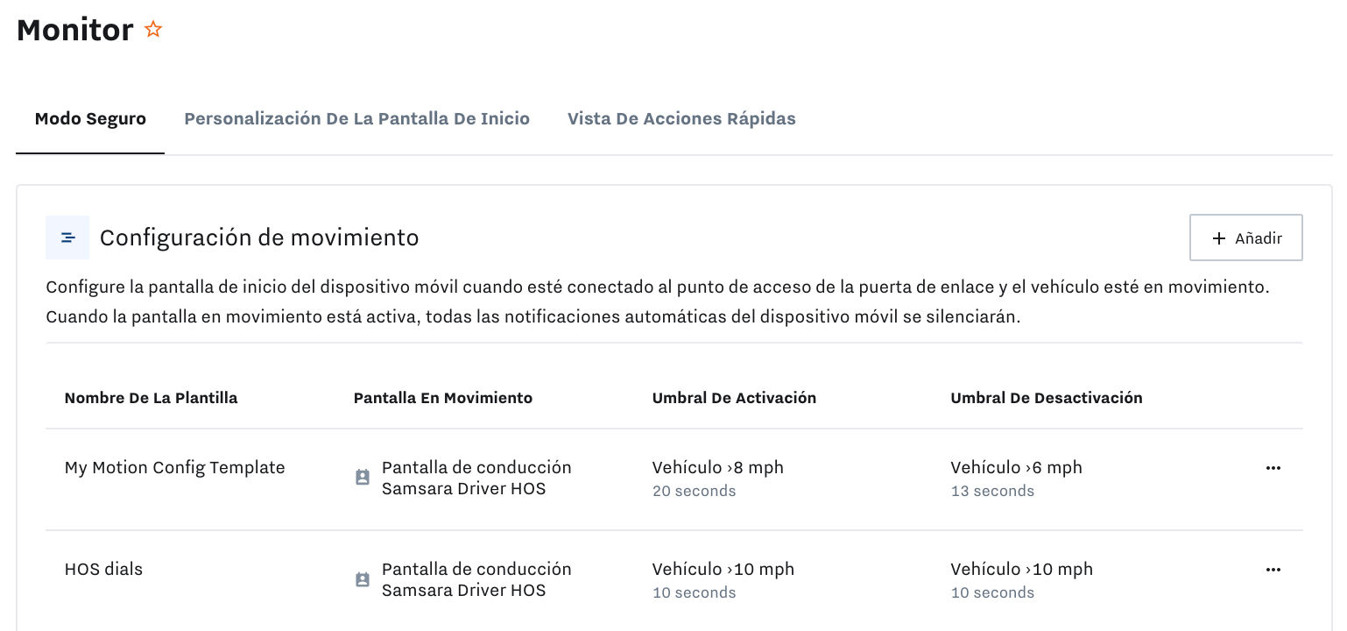Open the actions menu for HOS dials
Image resolution: width=1347 pixels, height=631 pixels.
point(1273,569)
